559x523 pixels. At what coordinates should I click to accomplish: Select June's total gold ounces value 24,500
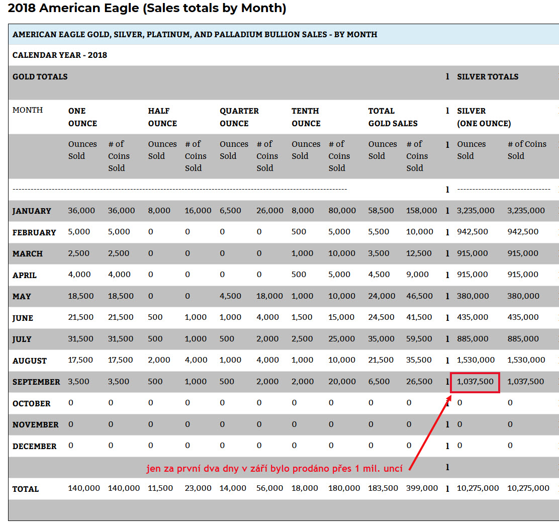tap(382, 317)
